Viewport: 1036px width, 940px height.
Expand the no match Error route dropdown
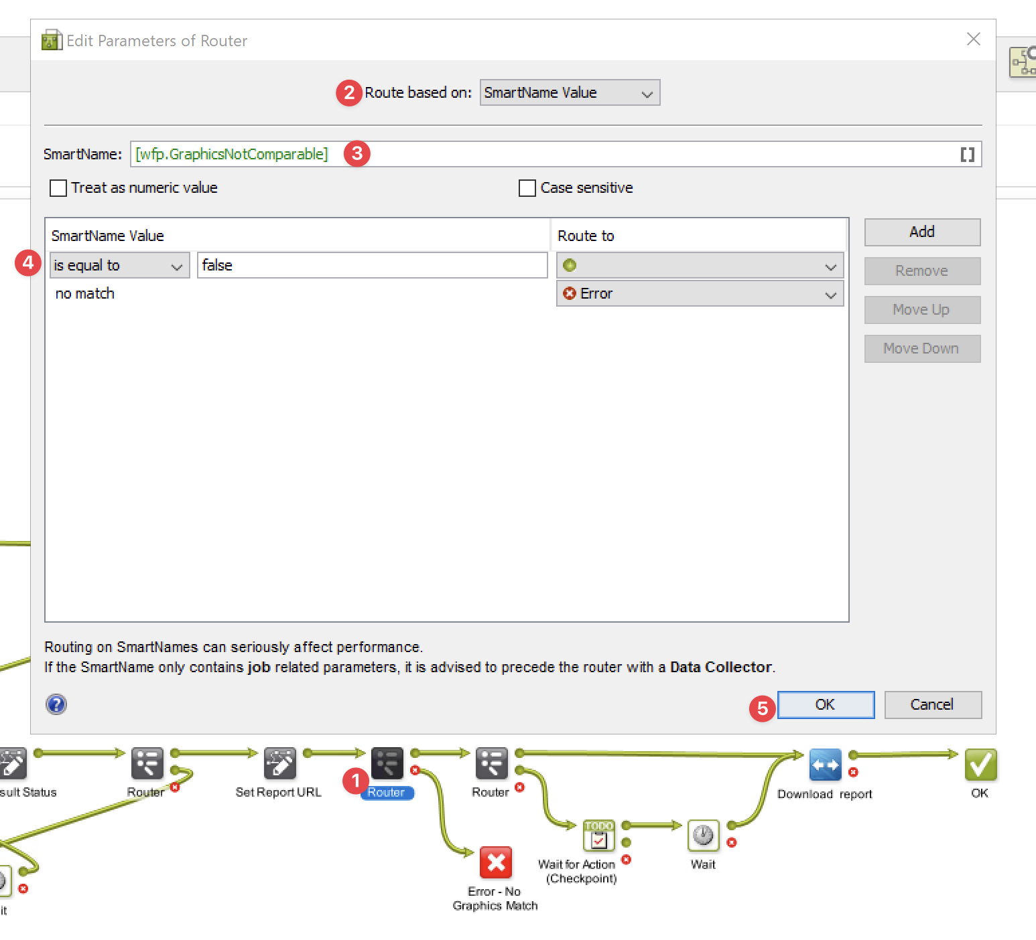point(700,294)
